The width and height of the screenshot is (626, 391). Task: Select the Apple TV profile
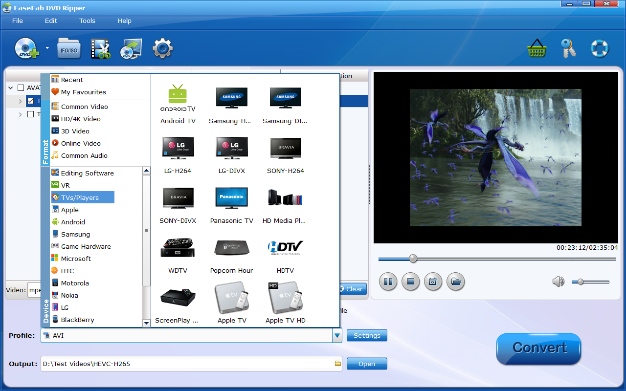click(232, 304)
